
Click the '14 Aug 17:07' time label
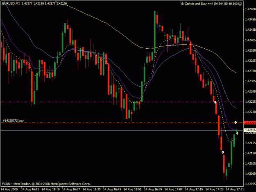(x=174, y=190)
